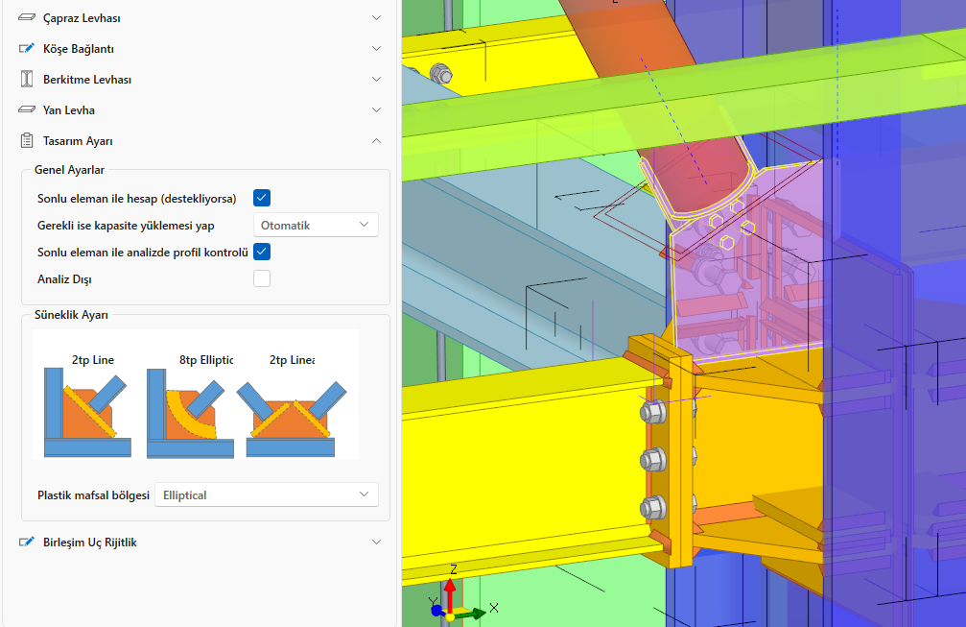Image resolution: width=966 pixels, height=627 pixels.
Task: Click the Yan Levha plate icon
Action: 27,110
